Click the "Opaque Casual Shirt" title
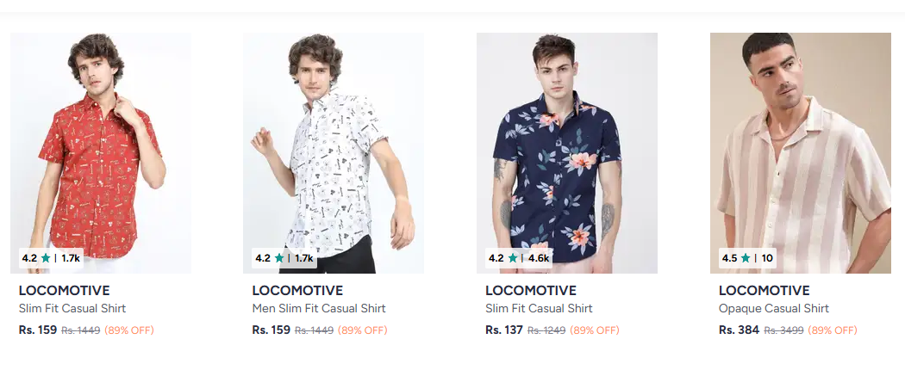The image size is (905, 370). (x=773, y=309)
